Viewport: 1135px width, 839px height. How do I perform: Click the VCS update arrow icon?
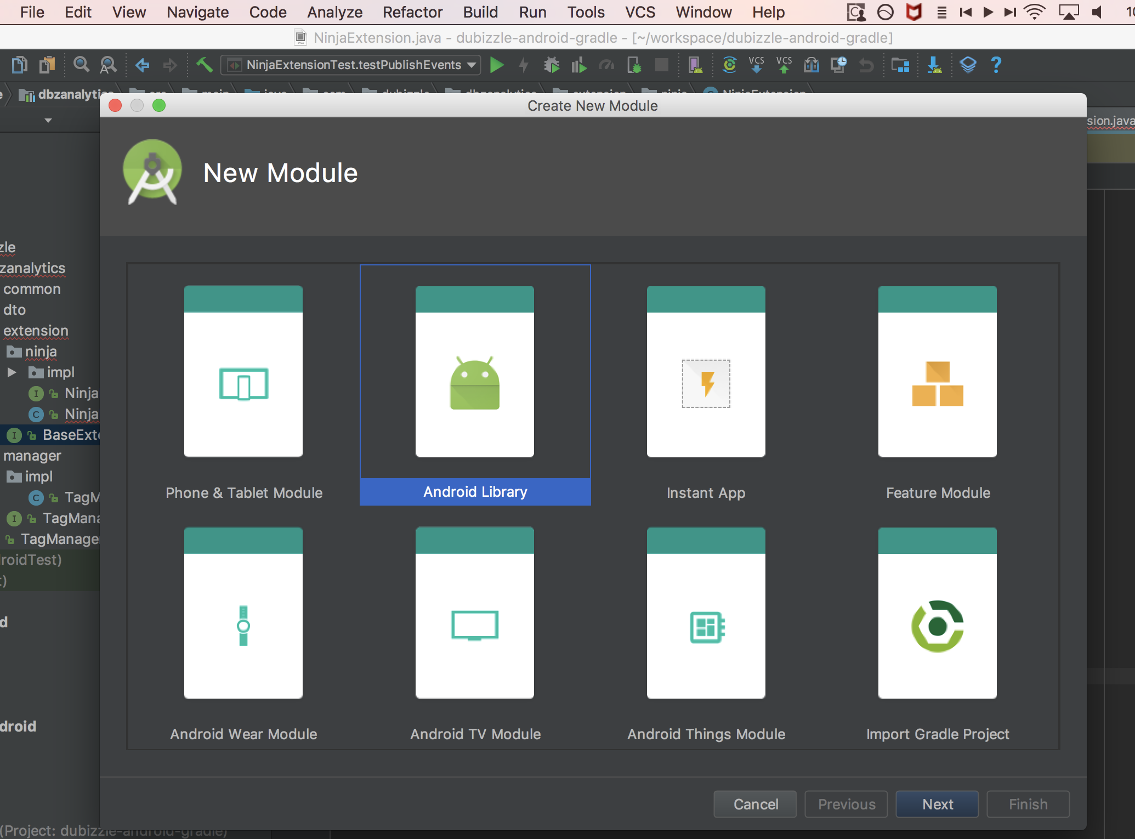pyautogui.click(x=756, y=65)
